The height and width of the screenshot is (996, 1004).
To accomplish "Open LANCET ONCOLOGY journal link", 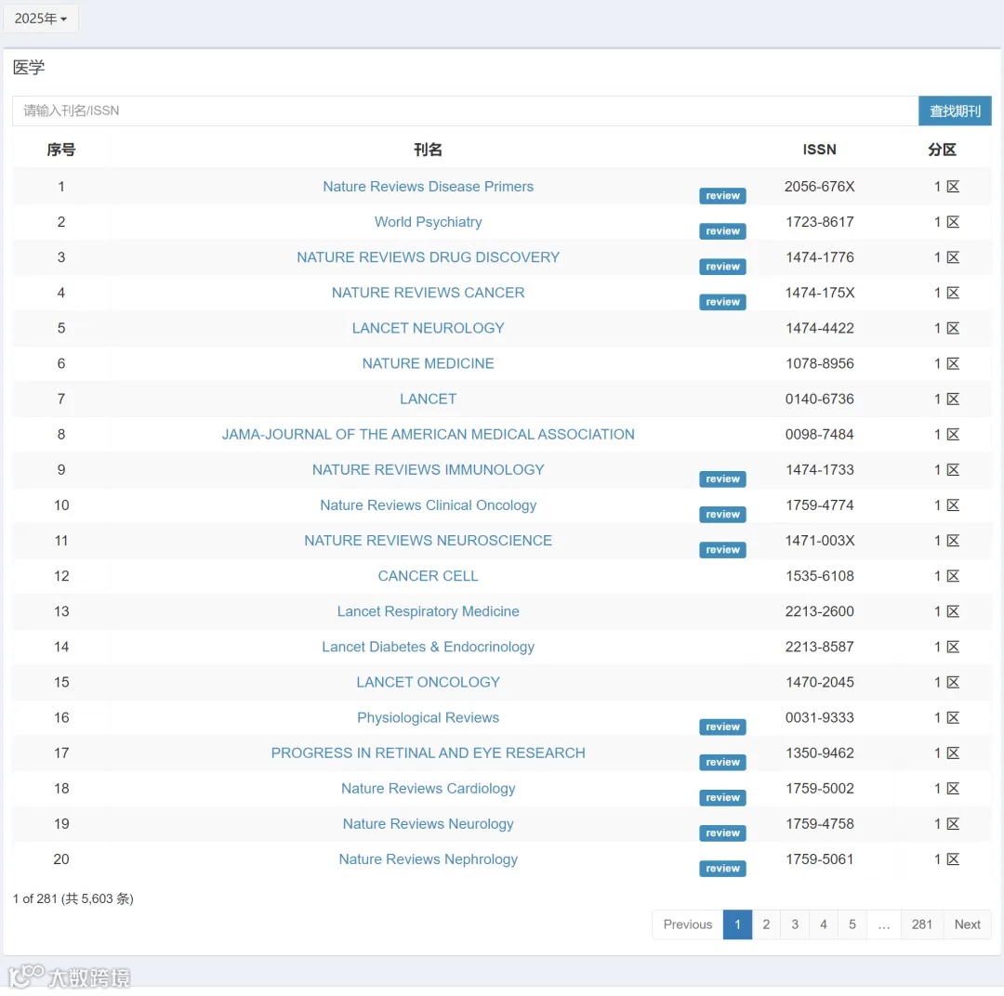I will click(x=428, y=682).
